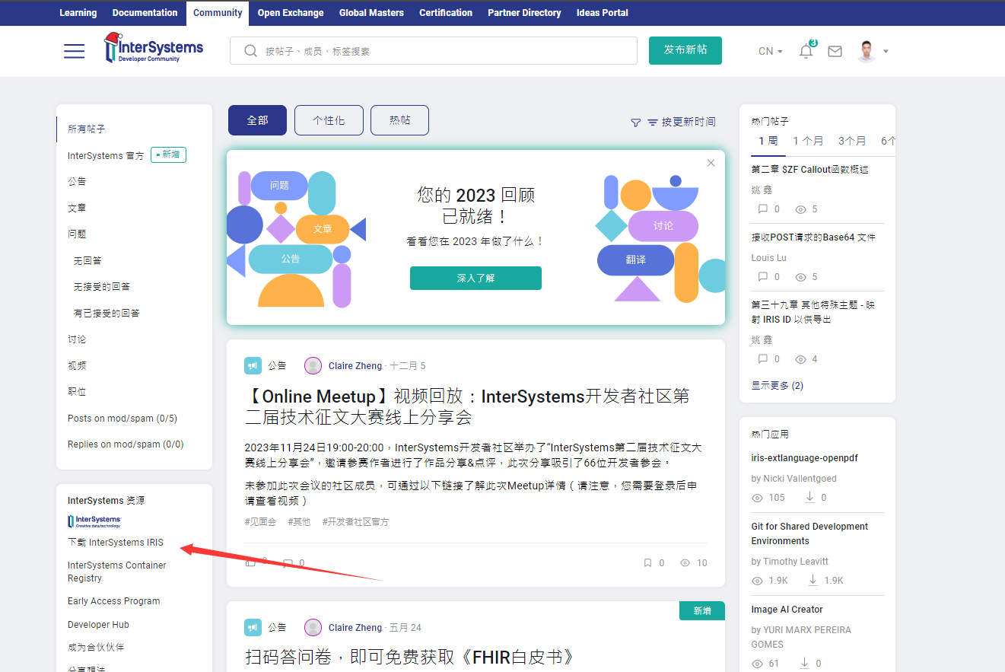
Task: Select 公告 category in left sidebar
Action: 77,181
